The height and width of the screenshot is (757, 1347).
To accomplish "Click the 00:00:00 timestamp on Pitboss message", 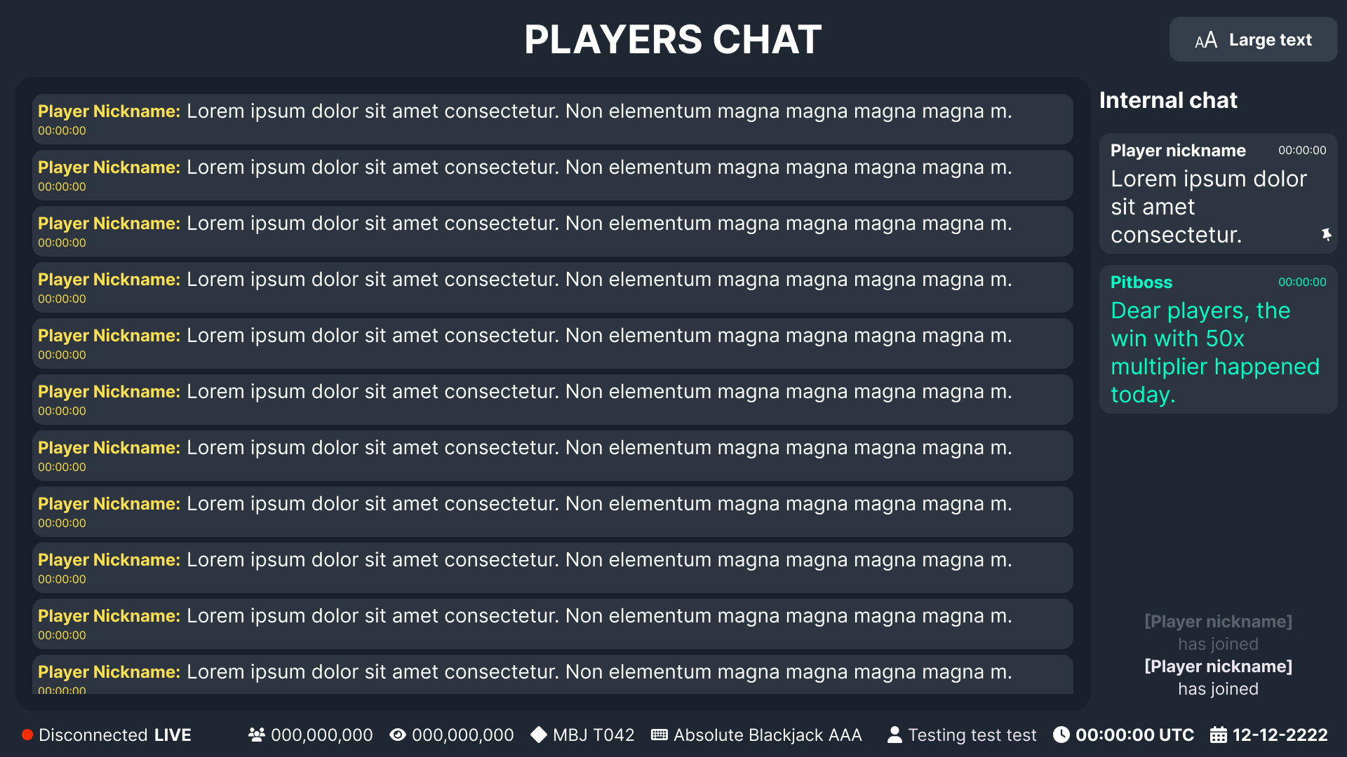I will 1302,282.
